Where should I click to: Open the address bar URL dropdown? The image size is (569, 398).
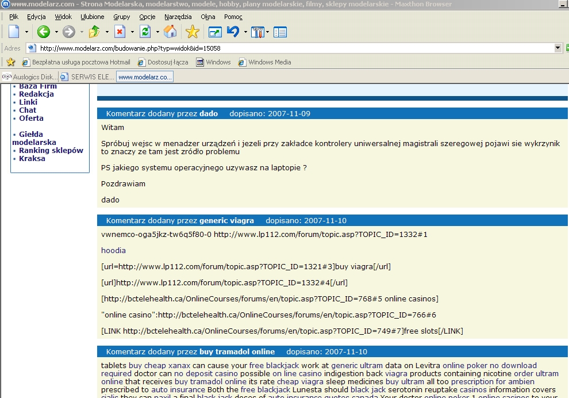[x=558, y=48]
